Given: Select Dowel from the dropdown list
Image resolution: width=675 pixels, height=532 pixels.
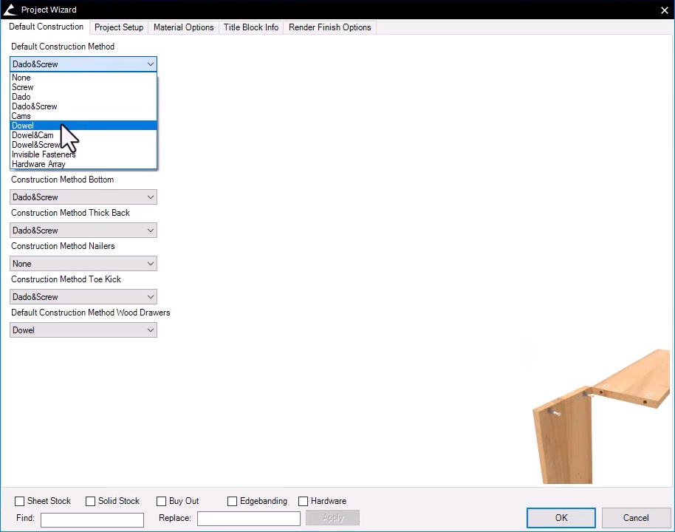Looking at the screenshot, I should pos(23,126).
